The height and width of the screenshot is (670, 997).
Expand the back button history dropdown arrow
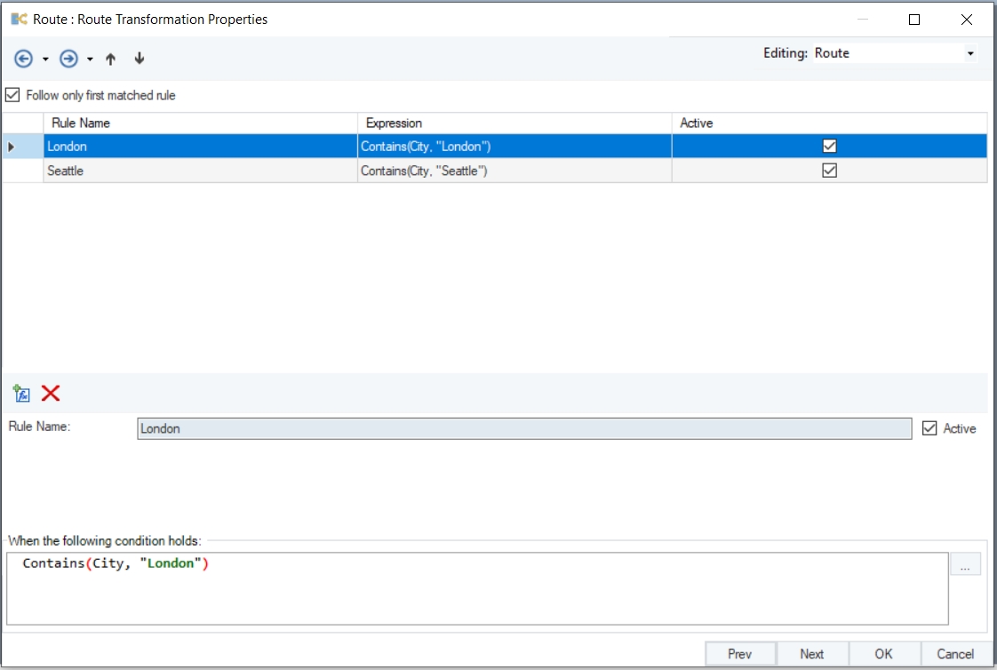pos(45,60)
